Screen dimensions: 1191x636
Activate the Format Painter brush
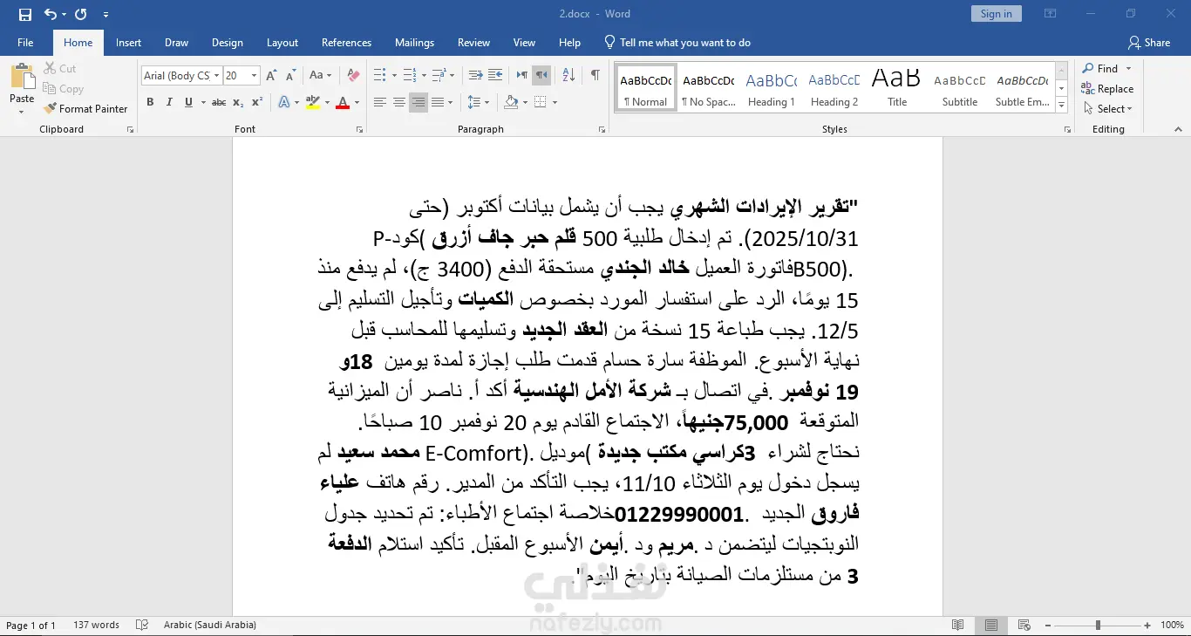[x=85, y=109]
